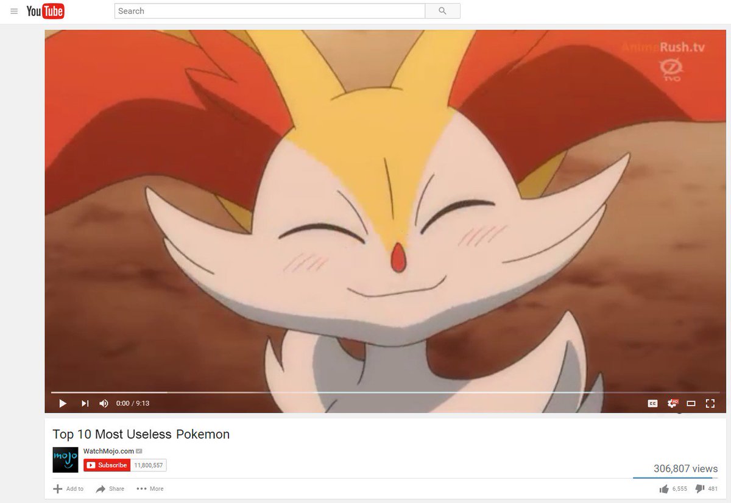Open the hamburger guide menu
Screen dimensions: 731x503
coord(14,11)
